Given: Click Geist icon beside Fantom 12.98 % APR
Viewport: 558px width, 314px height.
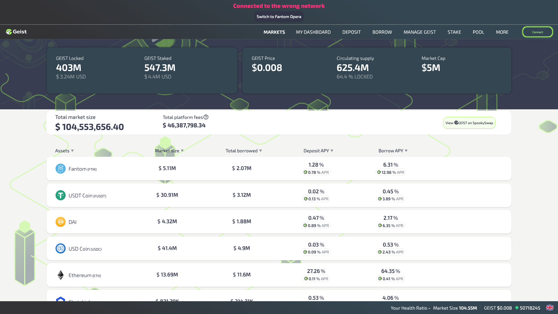Looking at the screenshot, I should tap(379, 172).
